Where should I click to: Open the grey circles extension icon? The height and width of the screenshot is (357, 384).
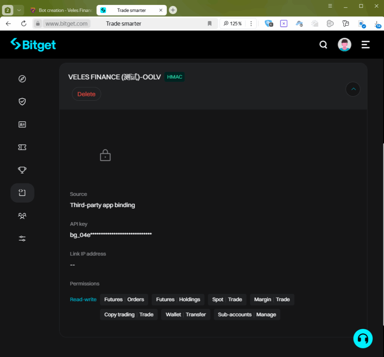[330, 24]
